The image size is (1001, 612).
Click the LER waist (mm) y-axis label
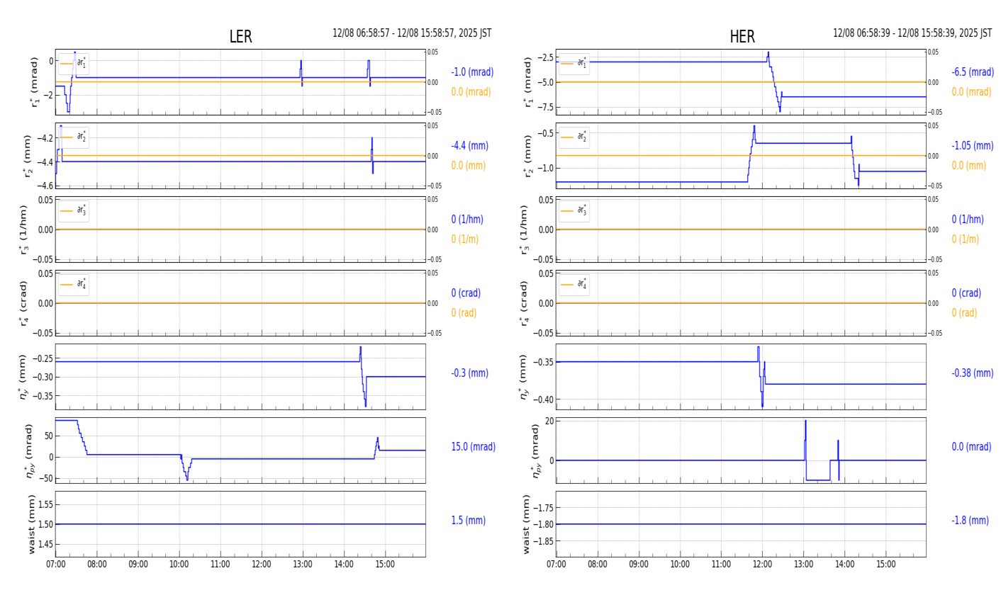tap(31, 524)
